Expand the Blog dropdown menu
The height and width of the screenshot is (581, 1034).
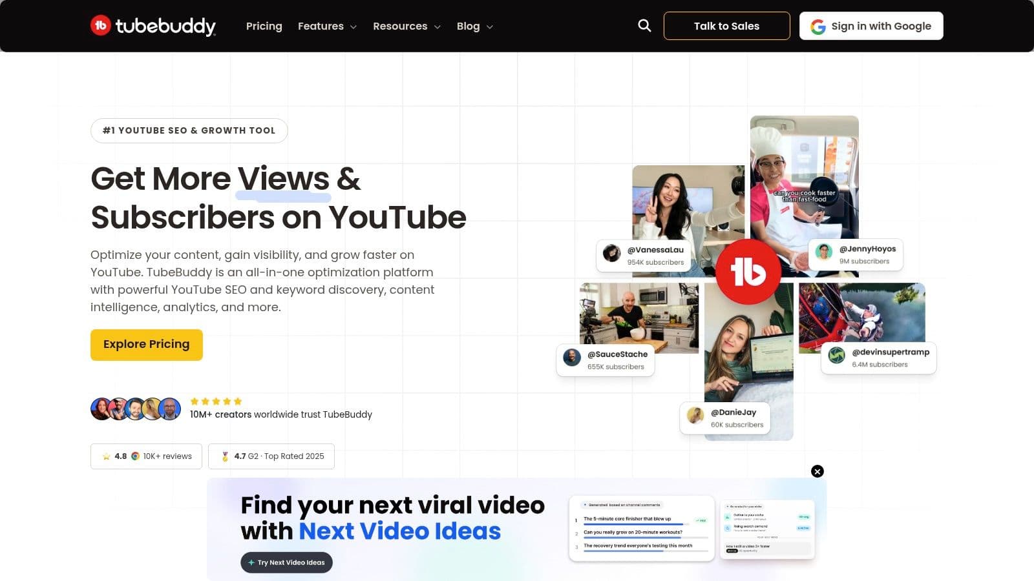(x=475, y=26)
